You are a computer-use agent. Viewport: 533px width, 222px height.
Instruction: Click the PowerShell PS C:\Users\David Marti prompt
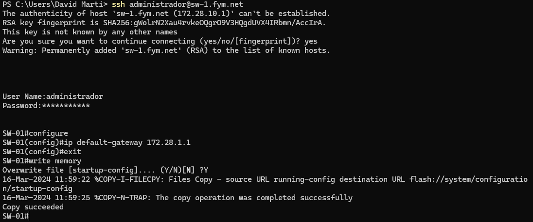55,4
